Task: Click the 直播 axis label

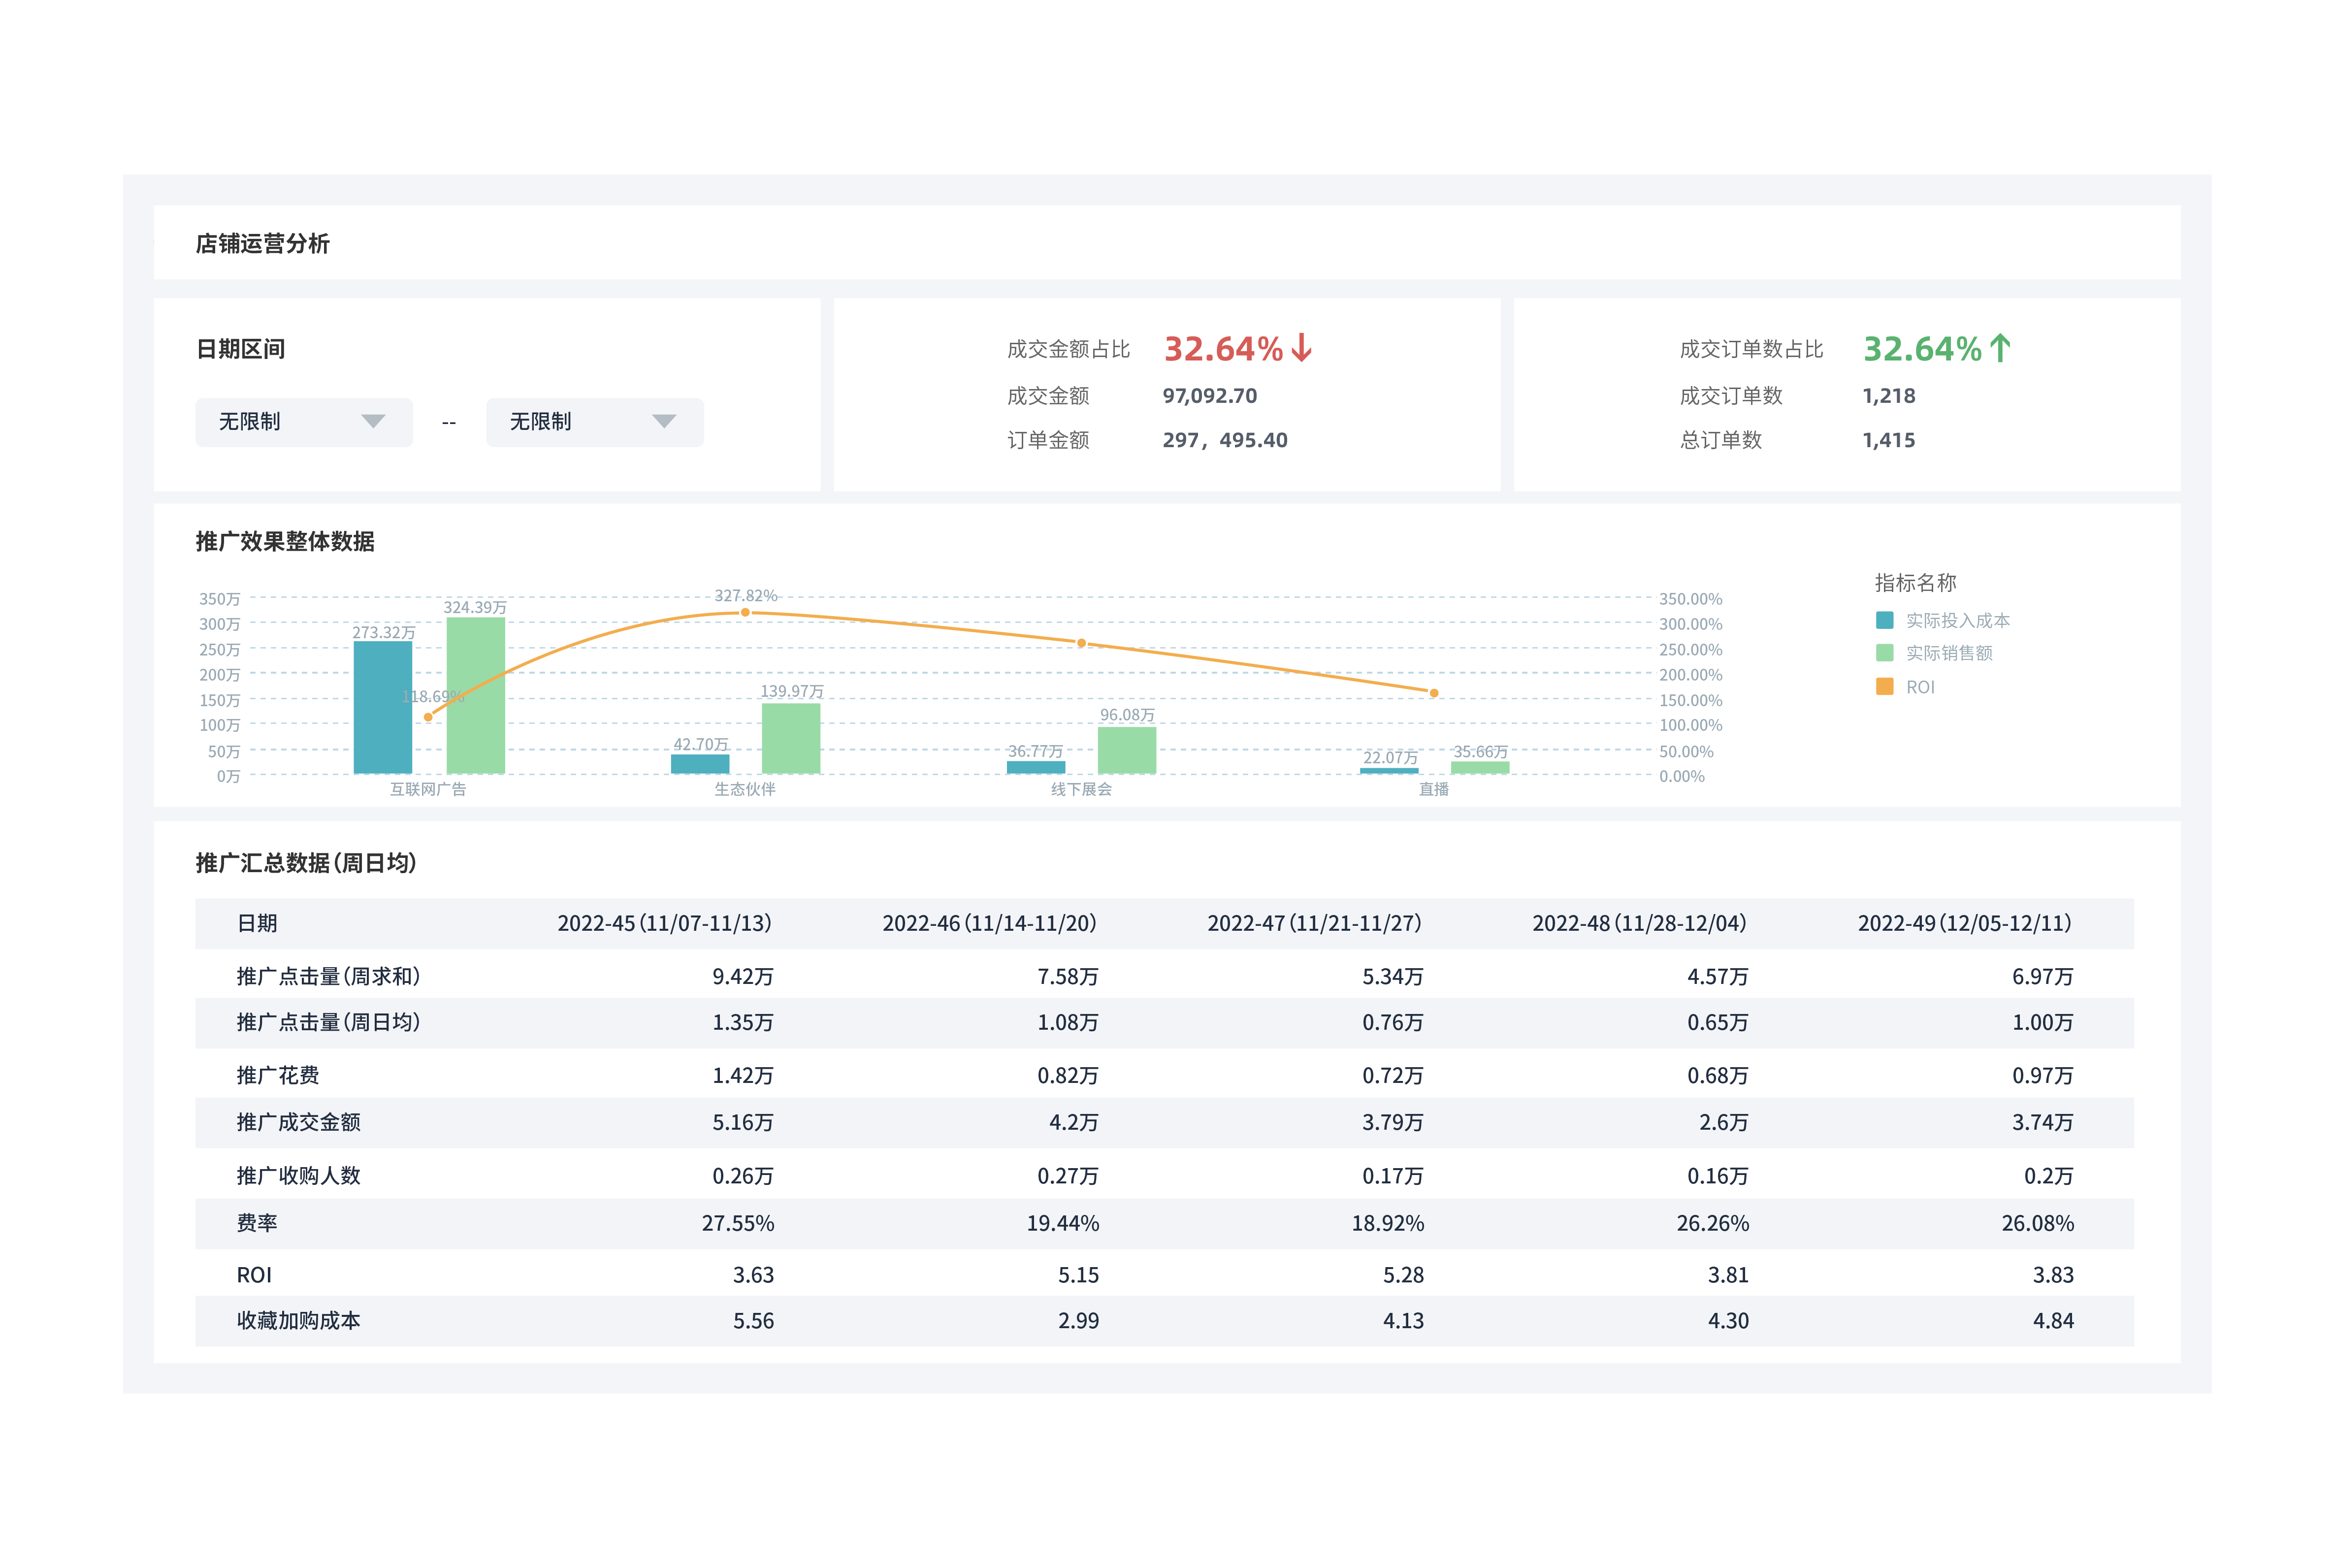Action: click(1433, 789)
